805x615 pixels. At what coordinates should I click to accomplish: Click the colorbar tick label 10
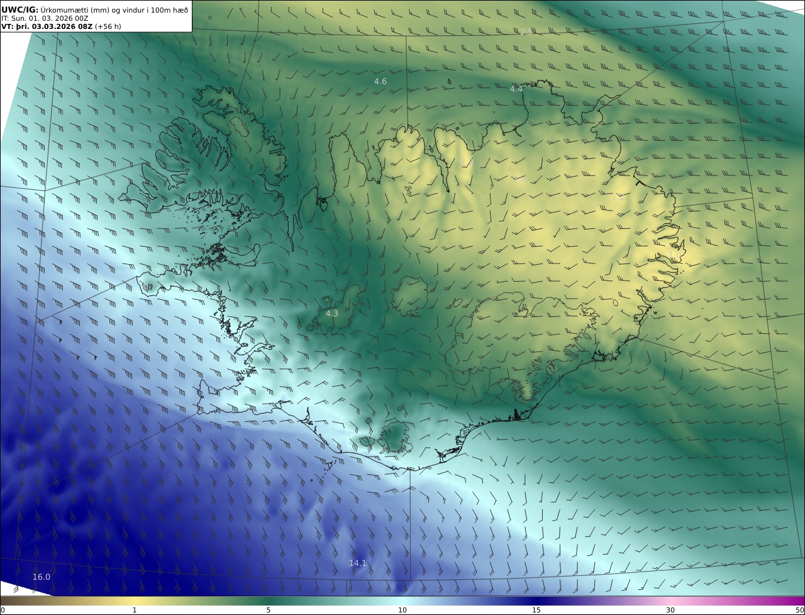(x=402, y=610)
